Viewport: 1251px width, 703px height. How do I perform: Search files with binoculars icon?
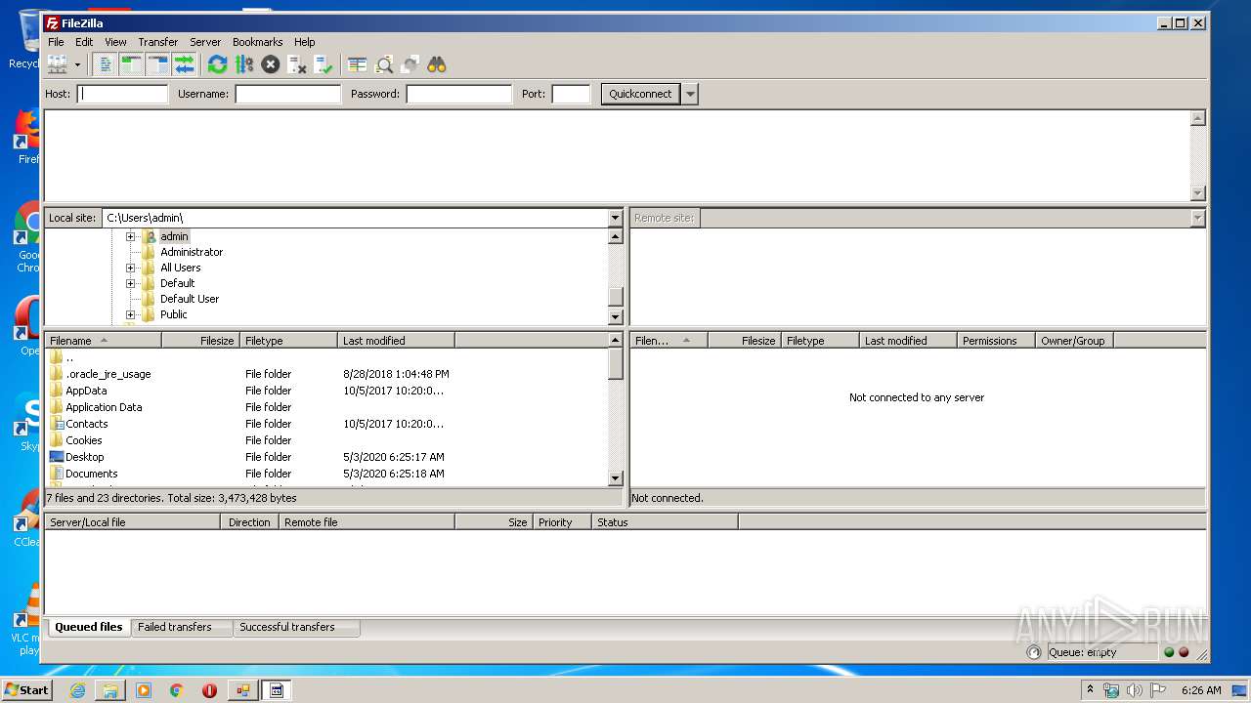point(437,64)
